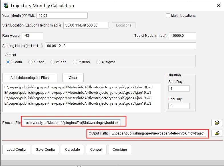Enable the Multi_Locations checkbox
The height and width of the screenshot is (167, 224).
pos(168,16)
